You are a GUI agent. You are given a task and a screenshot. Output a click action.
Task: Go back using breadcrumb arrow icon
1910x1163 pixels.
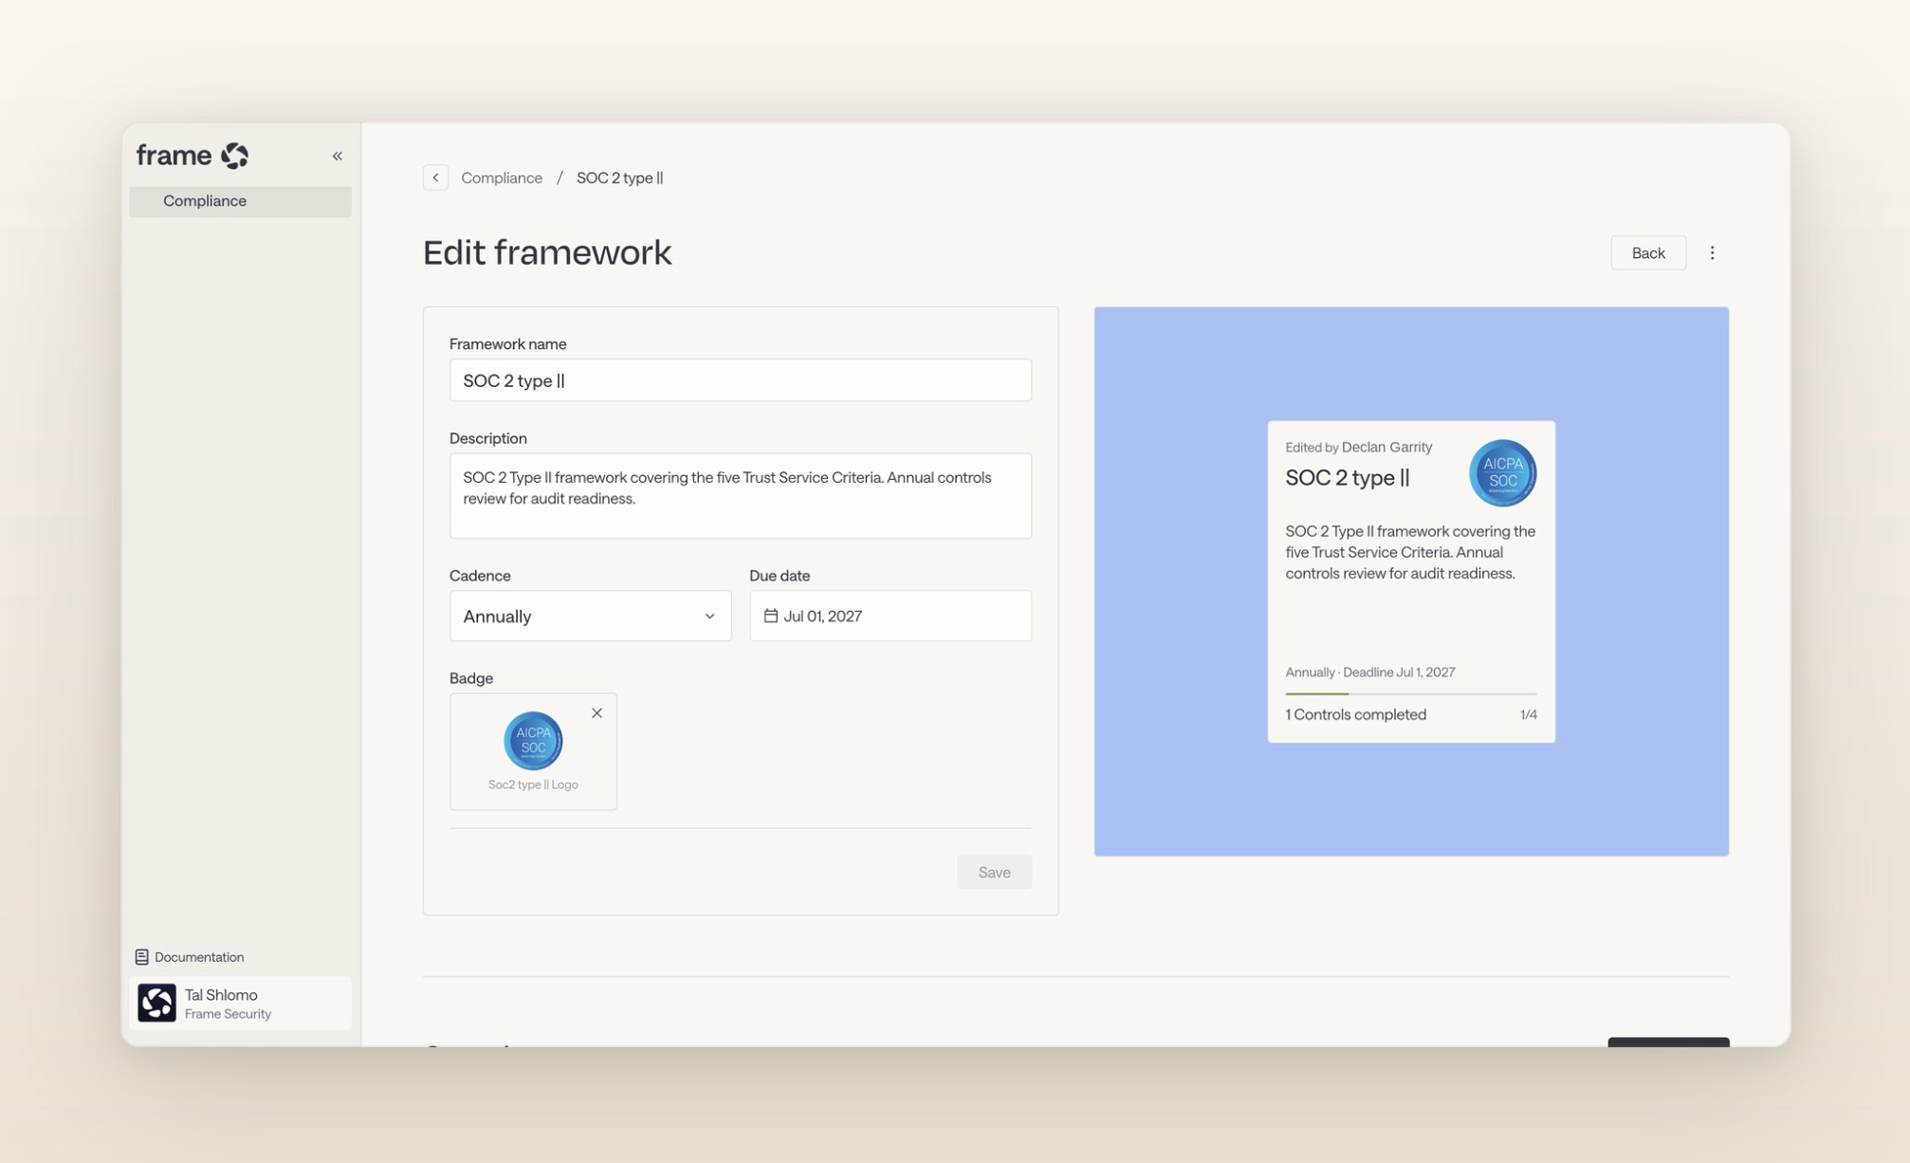pyautogui.click(x=435, y=177)
